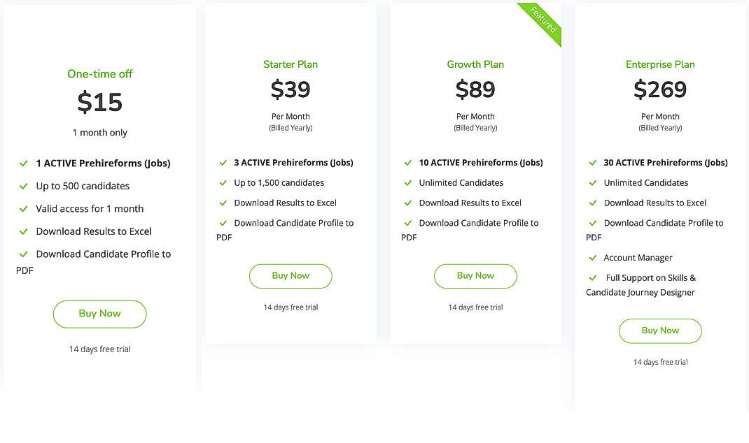Select the Enterprise Plan title
This screenshot has width=749, height=443.
click(660, 64)
